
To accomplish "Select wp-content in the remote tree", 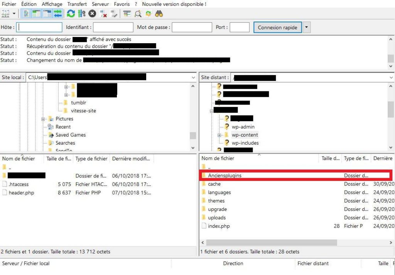I will coord(245,135).
